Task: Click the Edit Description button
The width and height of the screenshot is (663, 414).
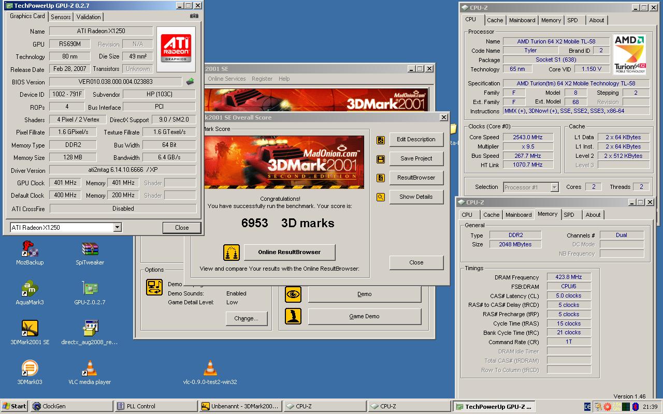Action: (x=416, y=140)
